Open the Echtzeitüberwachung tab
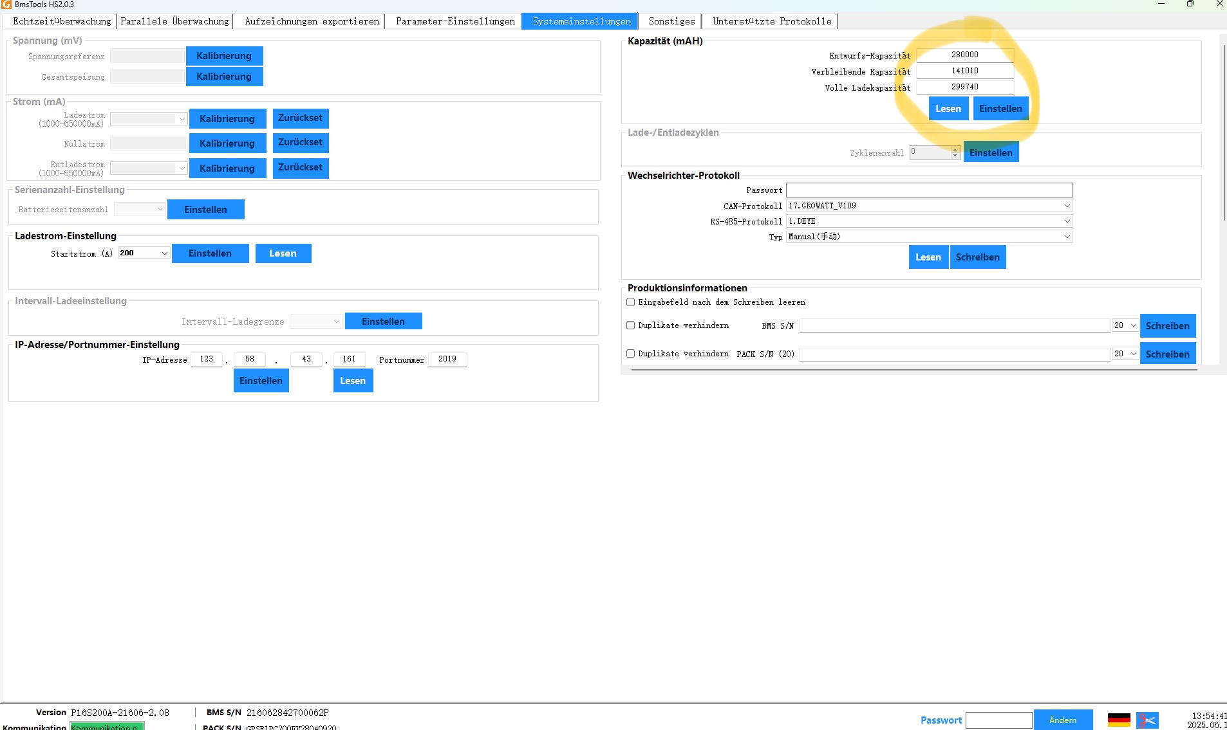 62,21
